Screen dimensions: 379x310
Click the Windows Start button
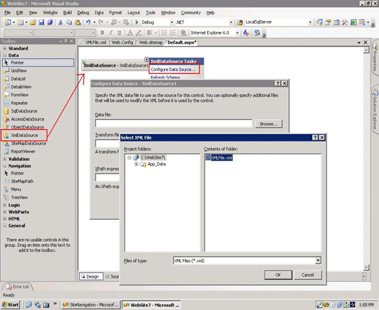coord(10,305)
